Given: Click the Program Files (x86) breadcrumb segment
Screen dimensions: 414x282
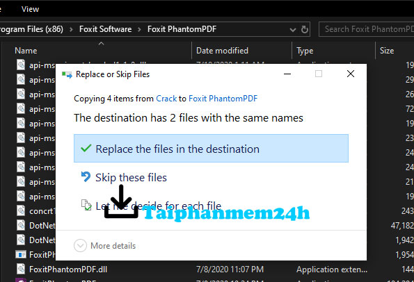Looking at the screenshot, I should coord(31,29).
